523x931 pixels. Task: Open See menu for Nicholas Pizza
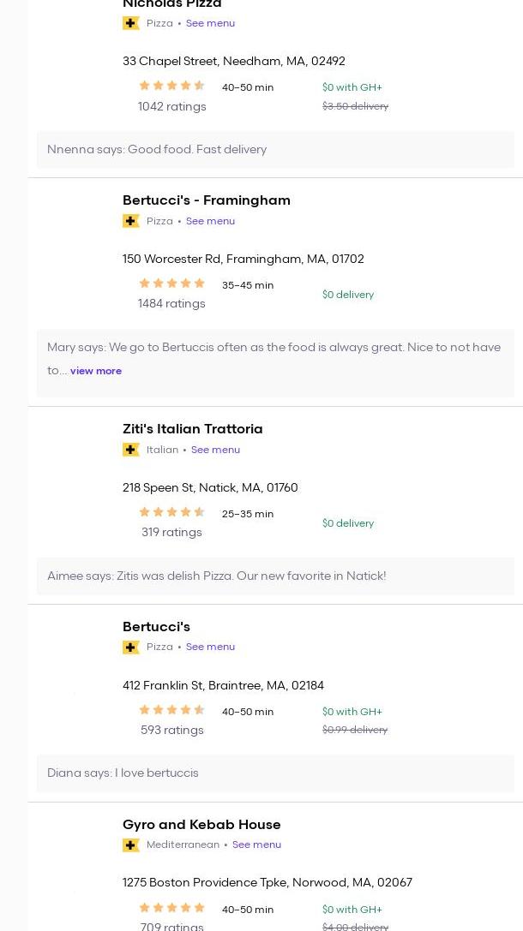tap(210, 24)
